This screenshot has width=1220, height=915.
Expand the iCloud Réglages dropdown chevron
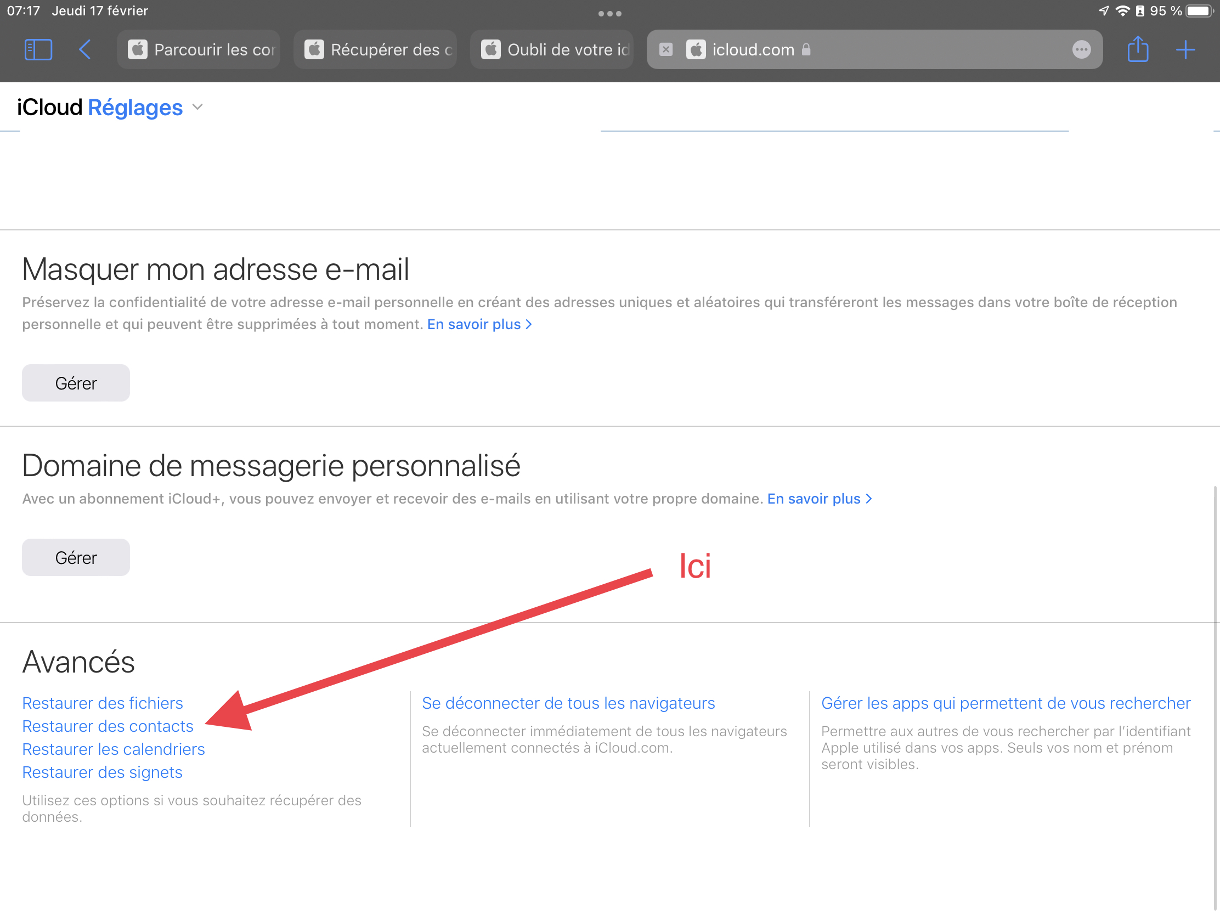tap(197, 107)
